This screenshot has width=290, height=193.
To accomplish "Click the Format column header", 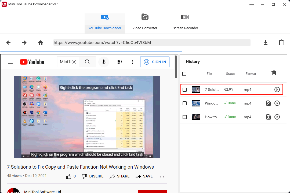I will (251, 74).
